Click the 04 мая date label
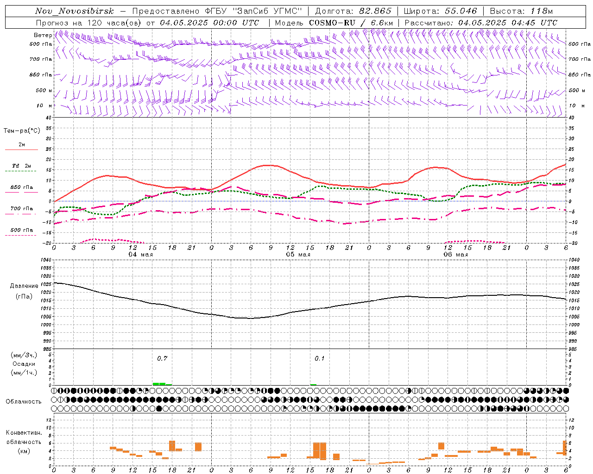 coord(141,255)
